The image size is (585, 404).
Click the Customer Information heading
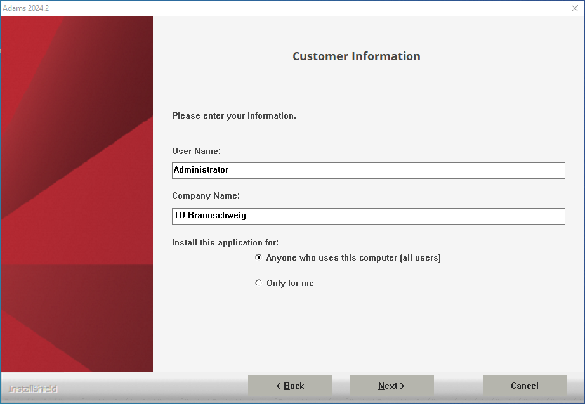tap(357, 56)
